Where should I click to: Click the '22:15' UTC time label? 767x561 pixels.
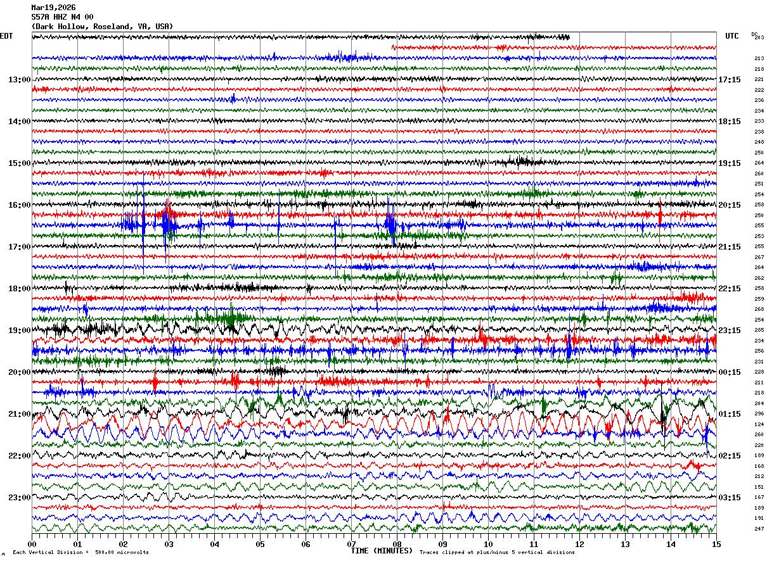coord(730,289)
